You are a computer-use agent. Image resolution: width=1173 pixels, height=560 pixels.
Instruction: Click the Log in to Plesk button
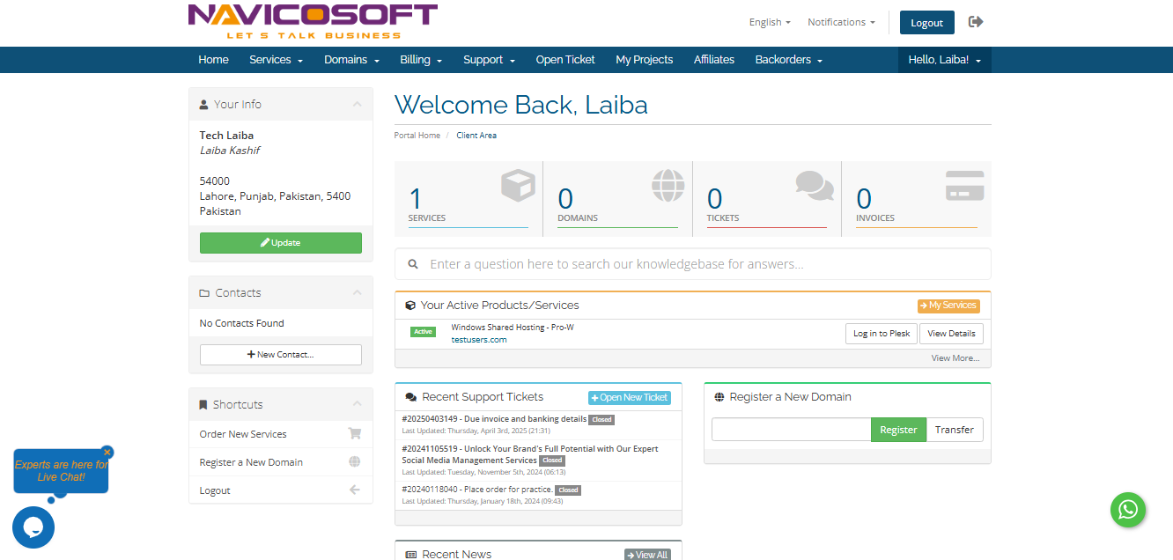coord(881,334)
